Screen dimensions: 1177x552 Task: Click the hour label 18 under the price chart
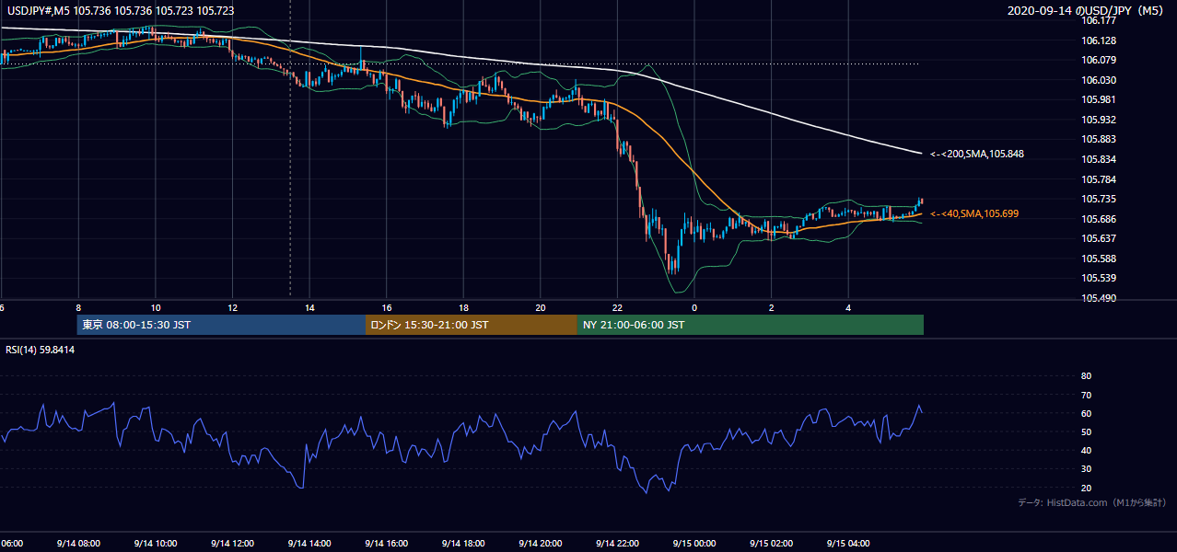(x=463, y=308)
